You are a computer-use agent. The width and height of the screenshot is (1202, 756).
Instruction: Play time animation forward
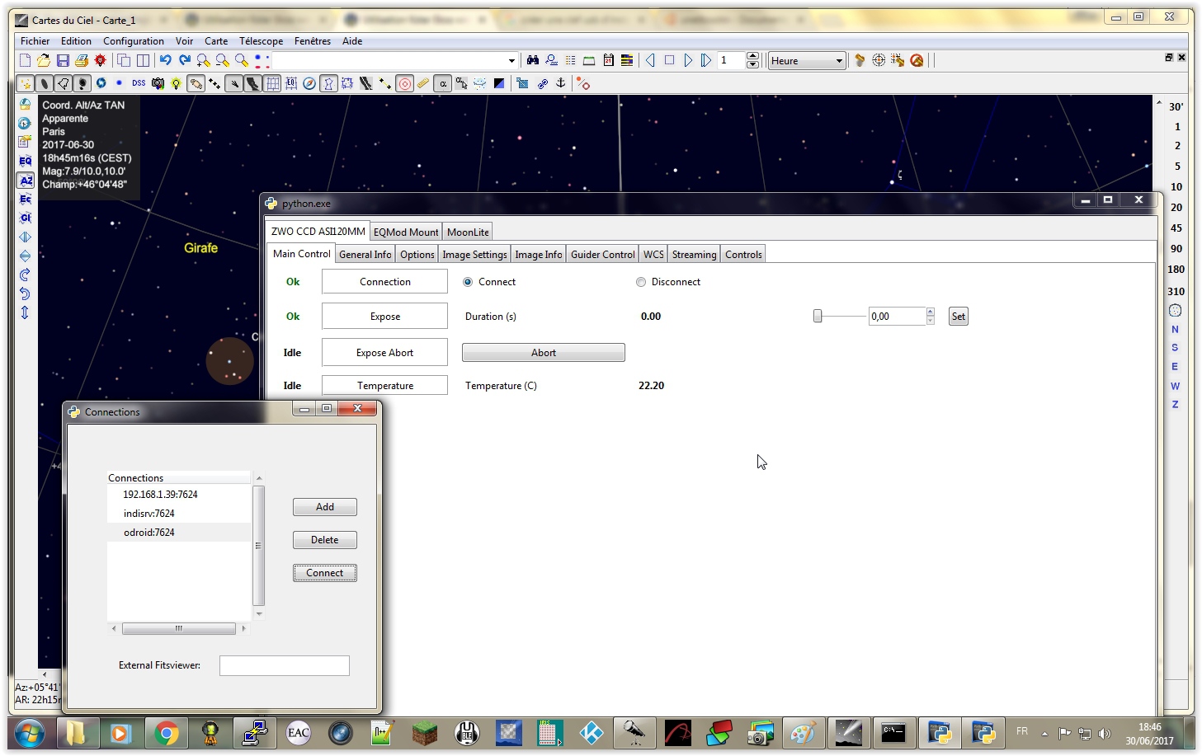[x=688, y=60]
